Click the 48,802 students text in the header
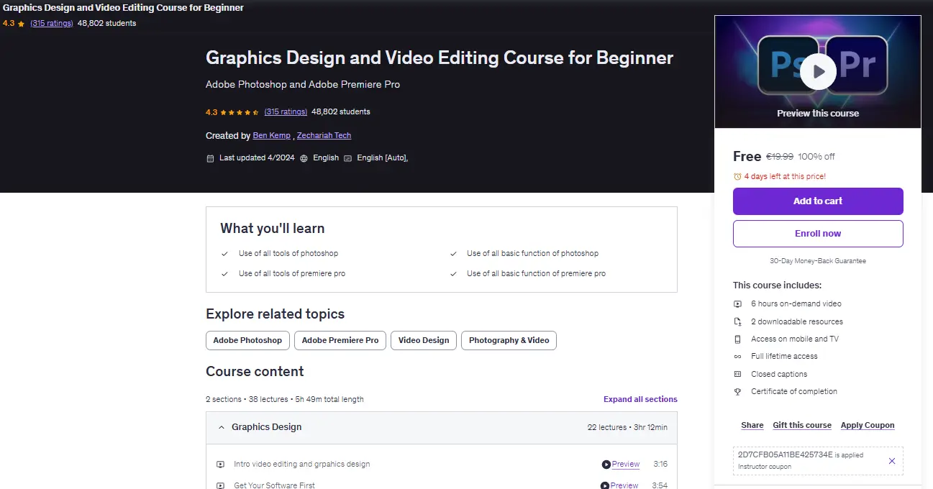933x489 pixels. 341,112
